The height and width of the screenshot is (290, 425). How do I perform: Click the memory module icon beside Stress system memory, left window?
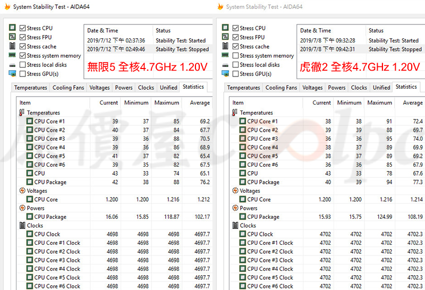[12, 55]
